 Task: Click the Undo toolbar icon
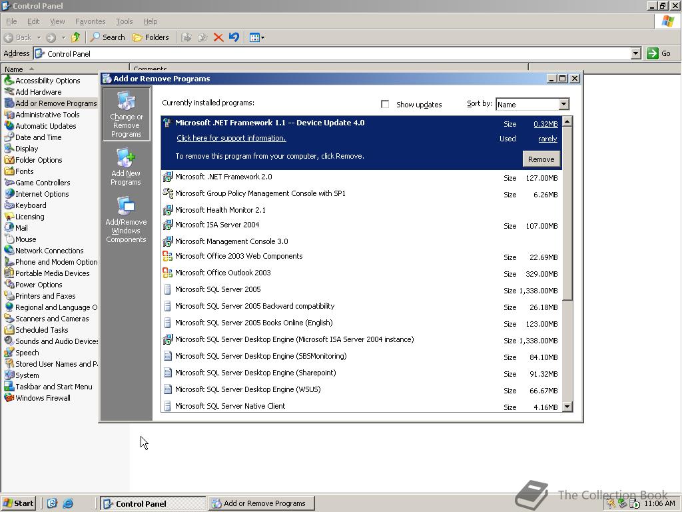point(234,37)
